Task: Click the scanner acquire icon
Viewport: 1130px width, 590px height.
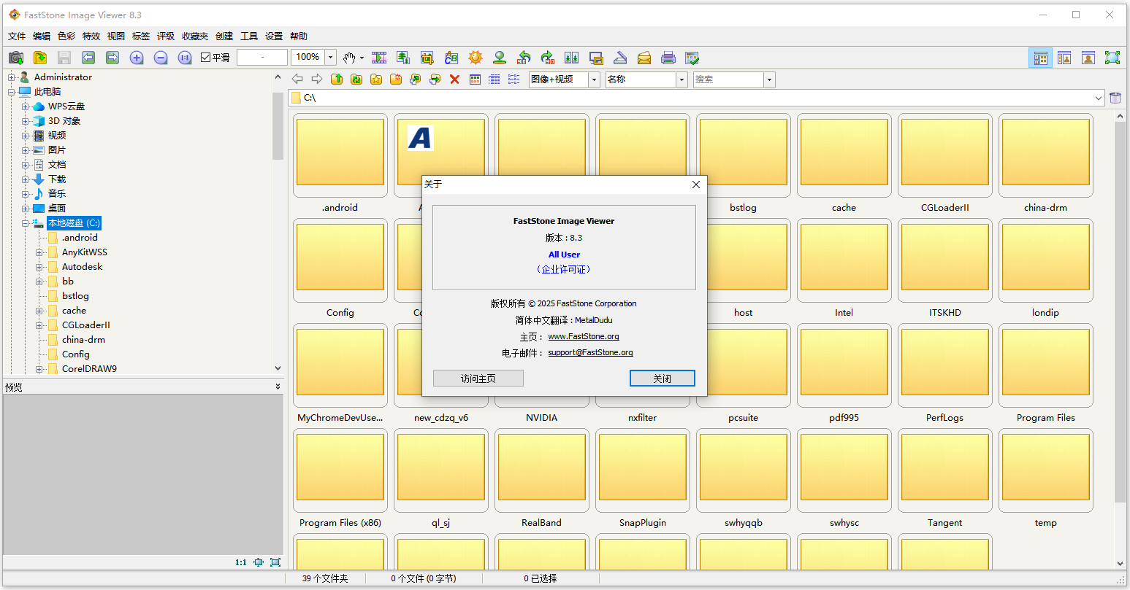Action: point(620,58)
